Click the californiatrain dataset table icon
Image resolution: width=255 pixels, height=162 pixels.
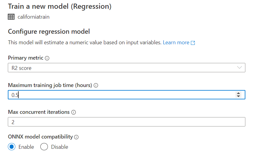[11, 17]
